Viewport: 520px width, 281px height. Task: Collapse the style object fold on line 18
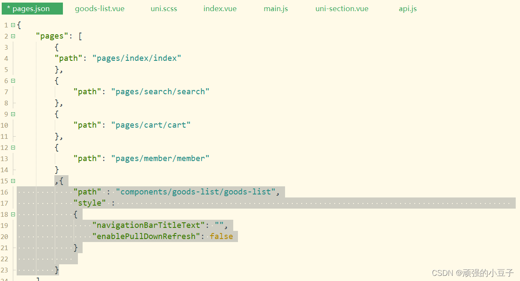[12, 214]
